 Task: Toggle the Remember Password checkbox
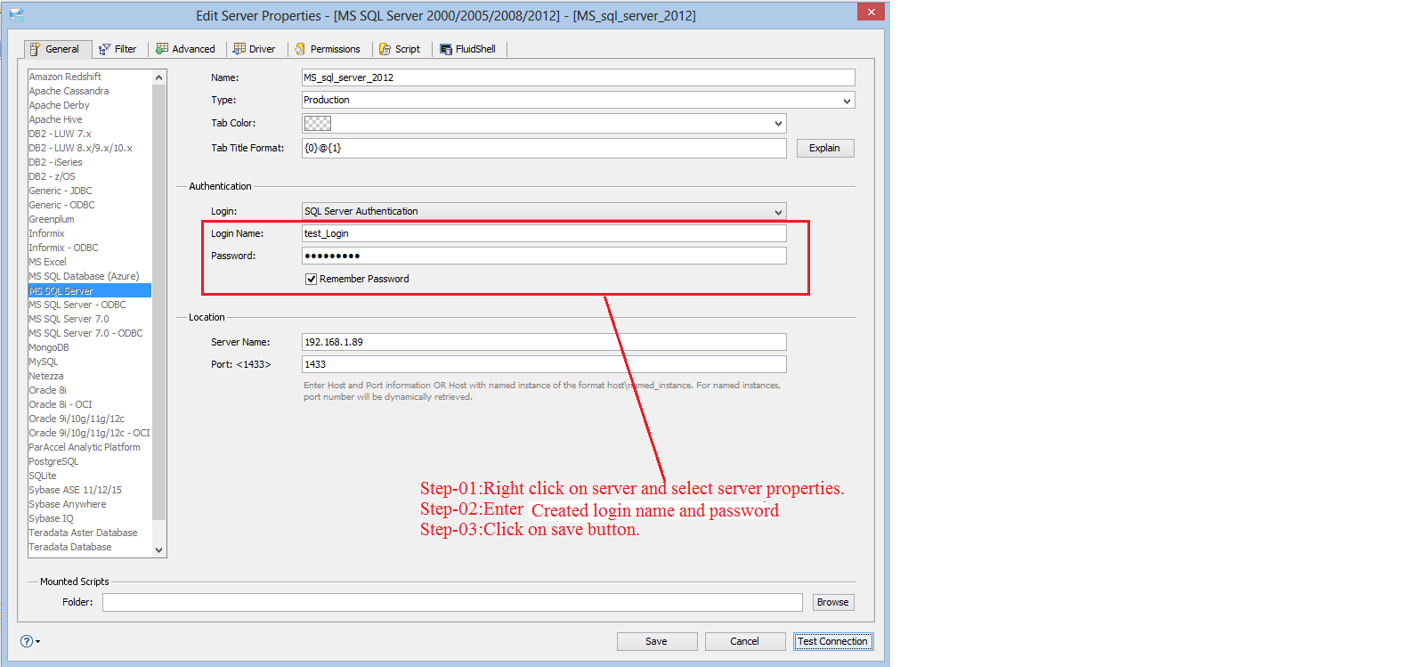pyautogui.click(x=312, y=279)
